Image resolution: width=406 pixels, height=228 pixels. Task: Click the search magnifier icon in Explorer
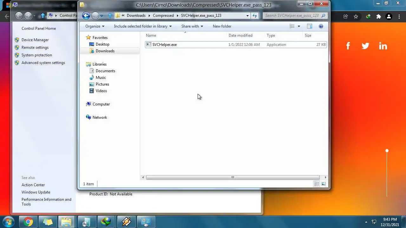323,16
